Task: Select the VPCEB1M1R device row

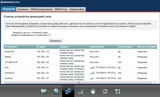Action: tap(81, 62)
